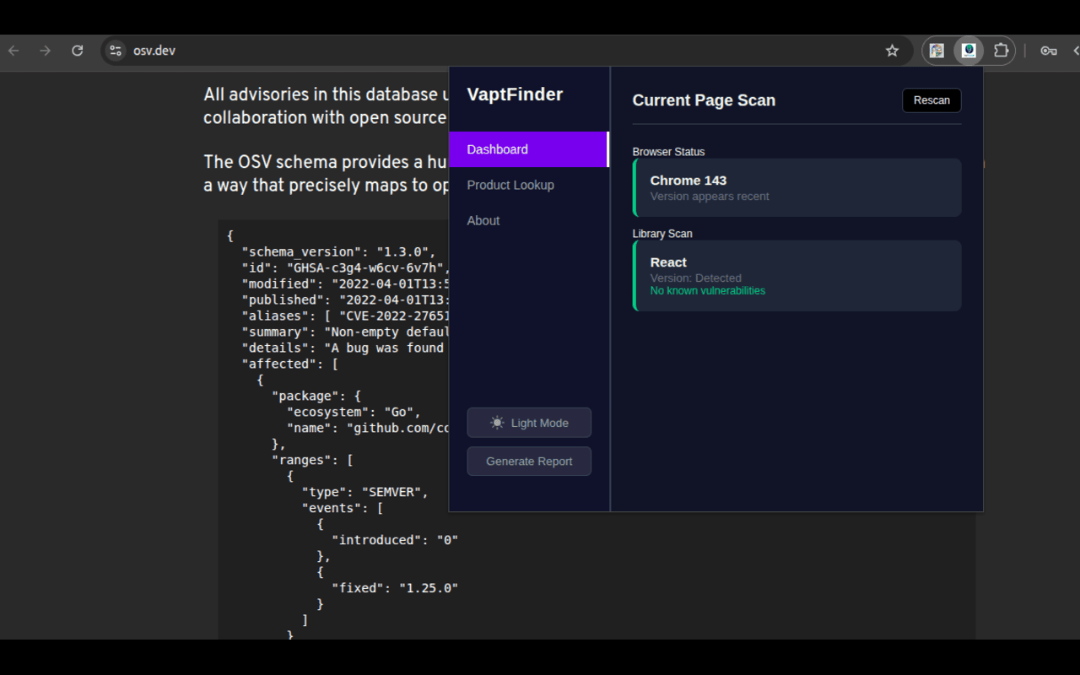The height and width of the screenshot is (675, 1080).
Task: Select the React library scan card
Action: coord(796,276)
